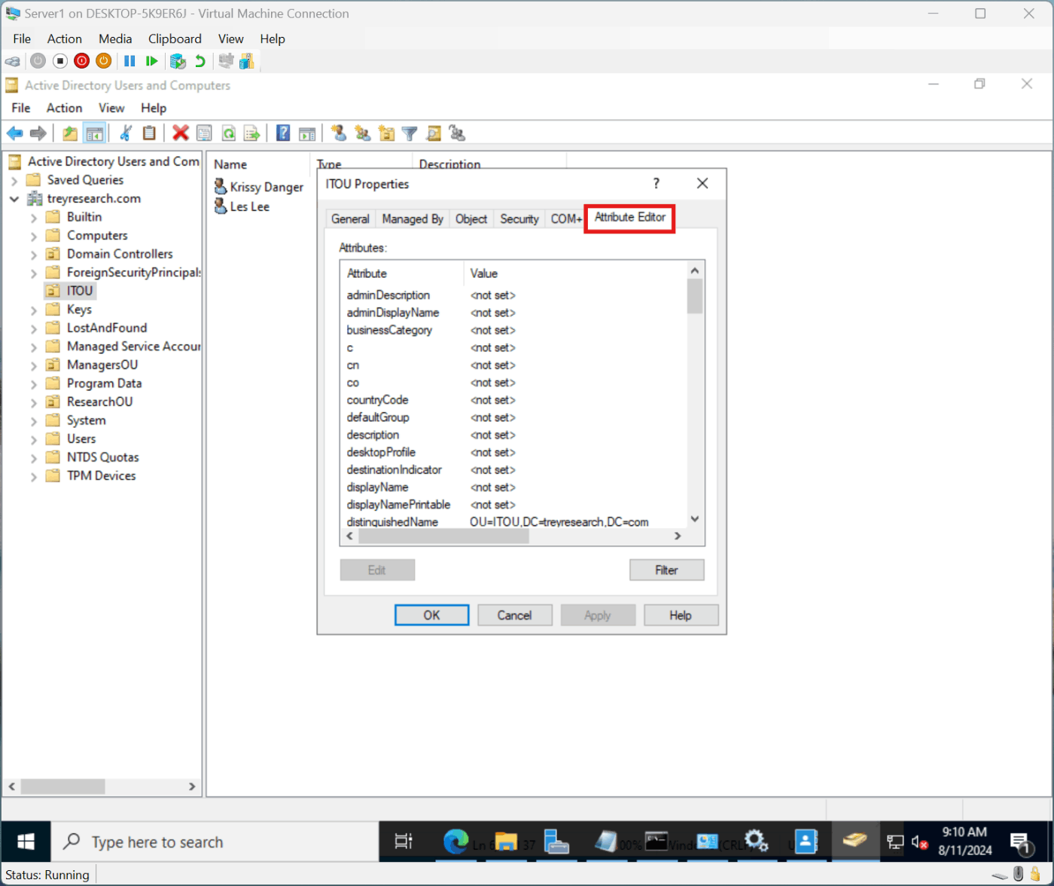Image resolution: width=1054 pixels, height=886 pixels.
Task: Click the Help button in the dialog
Action: 680,616
